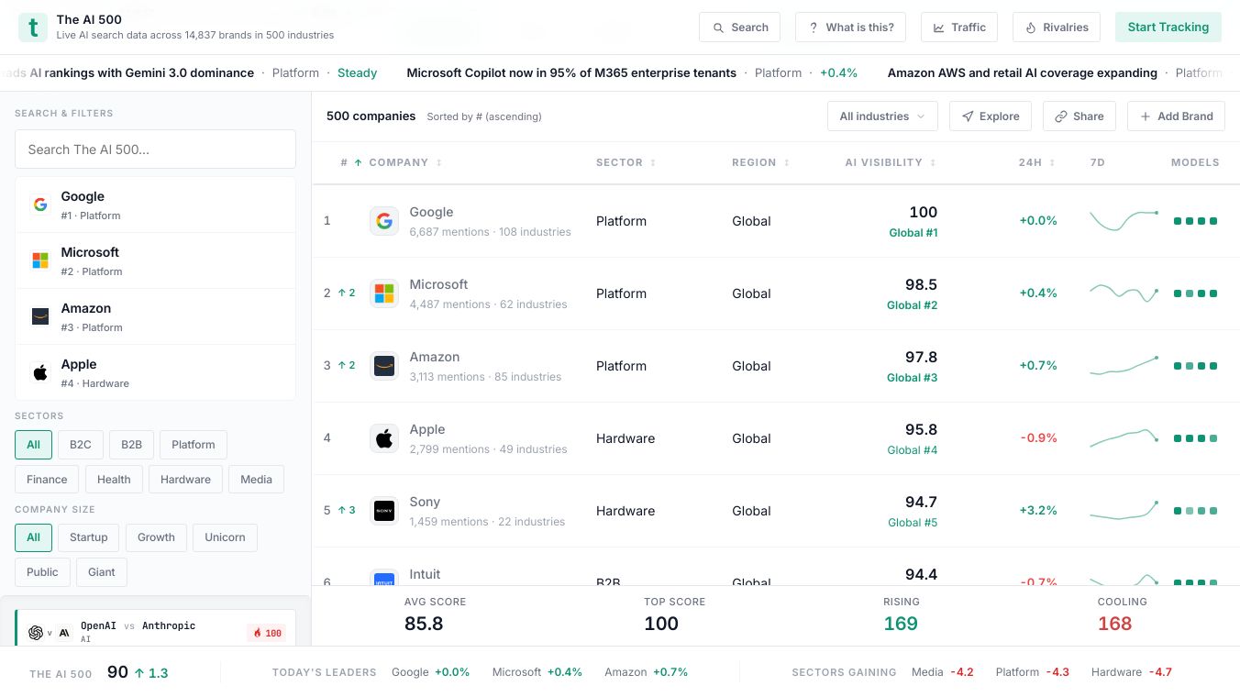
Task: View Amazon's 7D sparkline chart
Action: [x=1124, y=366]
